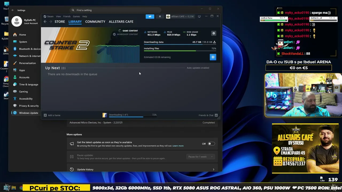Click the Downloading 1 of 1 status bar

[x=133, y=115]
